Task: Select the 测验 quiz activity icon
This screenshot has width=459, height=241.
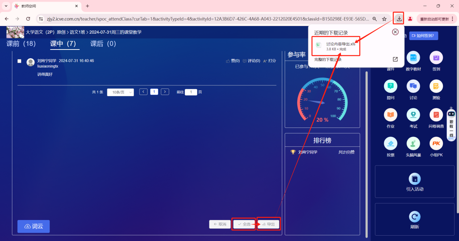Action: pyautogui.click(x=436, y=86)
